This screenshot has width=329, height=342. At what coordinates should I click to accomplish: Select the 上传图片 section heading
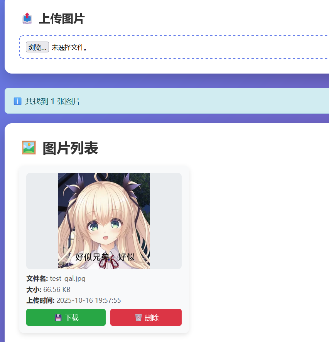(62, 18)
